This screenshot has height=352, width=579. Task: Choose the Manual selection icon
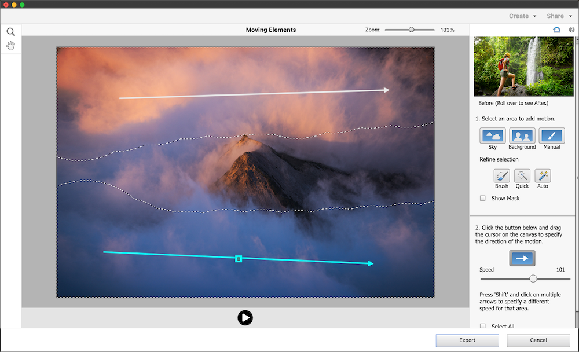click(x=552, y=135)
